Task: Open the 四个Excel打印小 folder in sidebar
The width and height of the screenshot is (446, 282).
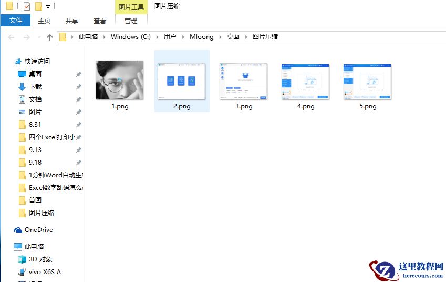Action: [x=51, y=137]
